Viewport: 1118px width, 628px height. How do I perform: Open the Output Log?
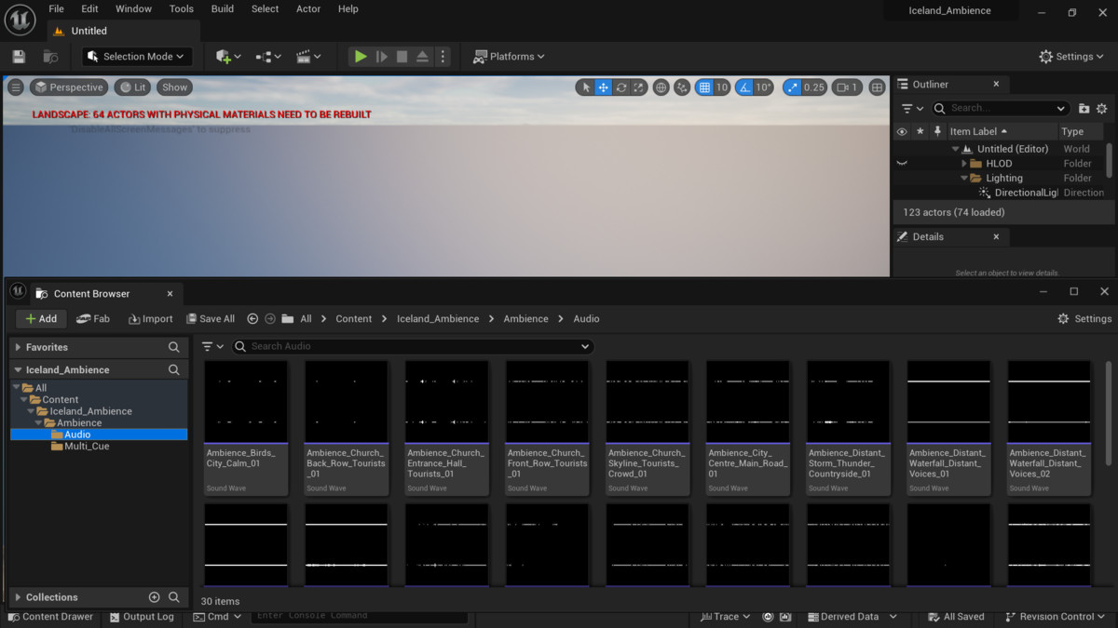coord(142,617)
